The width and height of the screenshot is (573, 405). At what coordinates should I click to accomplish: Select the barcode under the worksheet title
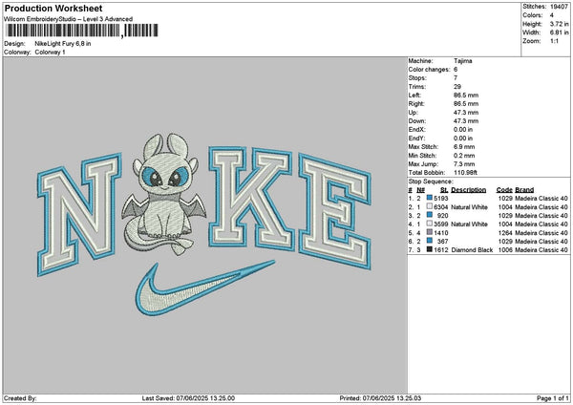point(82,31)
